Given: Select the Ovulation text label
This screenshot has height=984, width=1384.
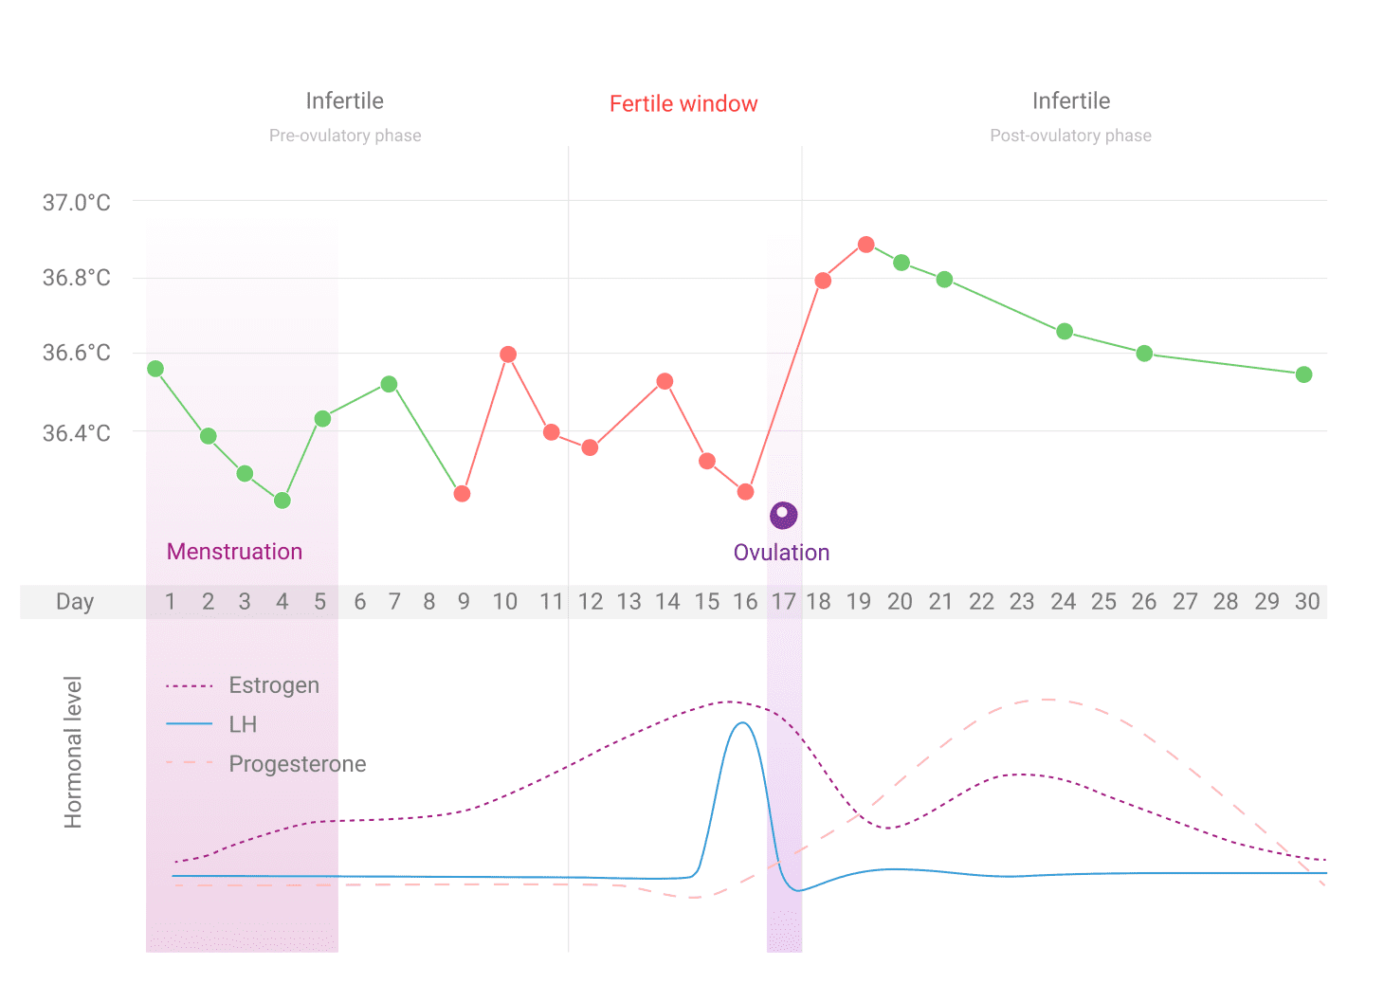Looking at the screenshot, I should point(781,553).
